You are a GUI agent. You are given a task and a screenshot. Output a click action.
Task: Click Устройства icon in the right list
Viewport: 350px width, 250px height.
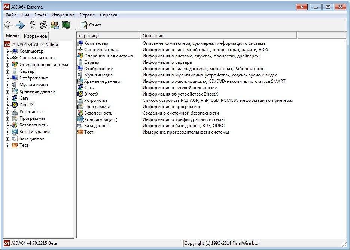pos(80,100)
